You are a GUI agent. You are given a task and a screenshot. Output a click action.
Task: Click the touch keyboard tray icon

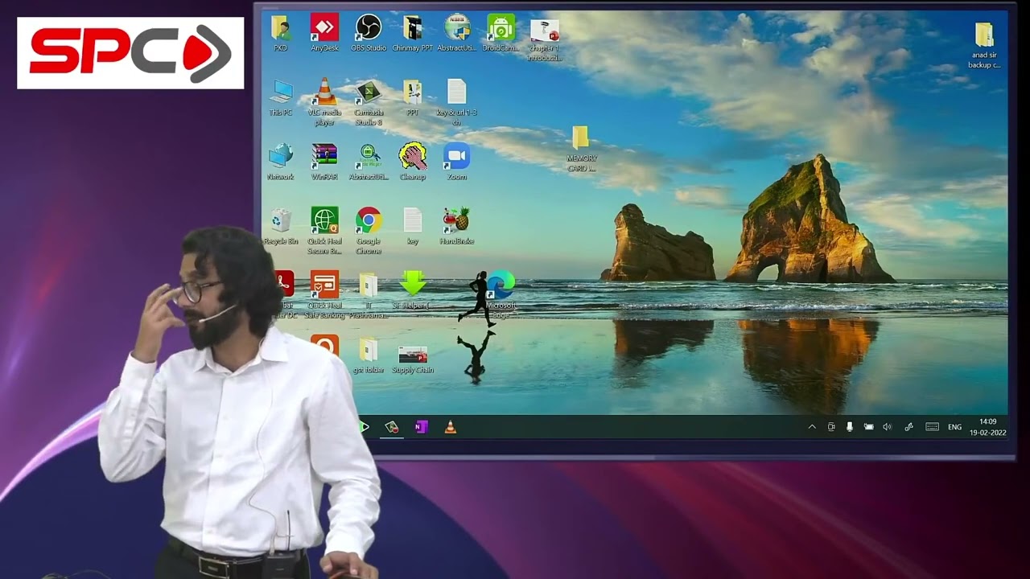pyautogui.click(x=932, y=427)
